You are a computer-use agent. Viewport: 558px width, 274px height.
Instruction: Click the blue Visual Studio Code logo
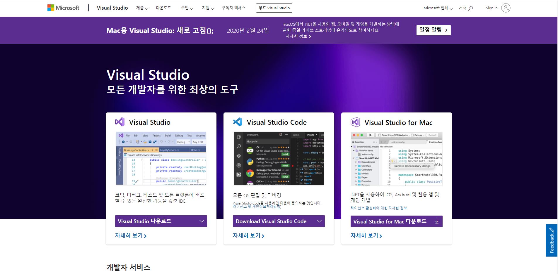(x=238, y=122)
